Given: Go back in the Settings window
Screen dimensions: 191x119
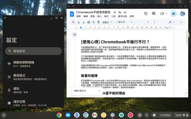Looking at the screenshot, I should point(5,18).
